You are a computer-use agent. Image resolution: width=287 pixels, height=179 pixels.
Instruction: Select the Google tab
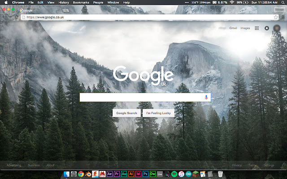pos(39,10)
